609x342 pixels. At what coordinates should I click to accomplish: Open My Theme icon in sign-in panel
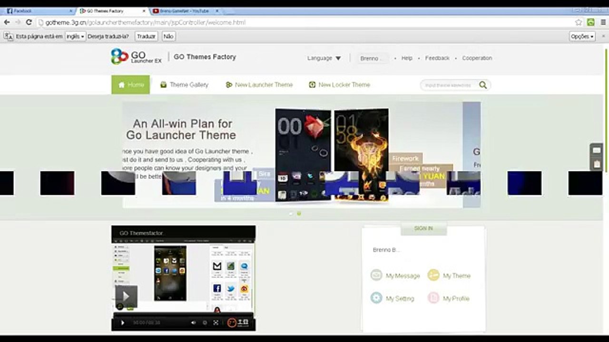433,275
